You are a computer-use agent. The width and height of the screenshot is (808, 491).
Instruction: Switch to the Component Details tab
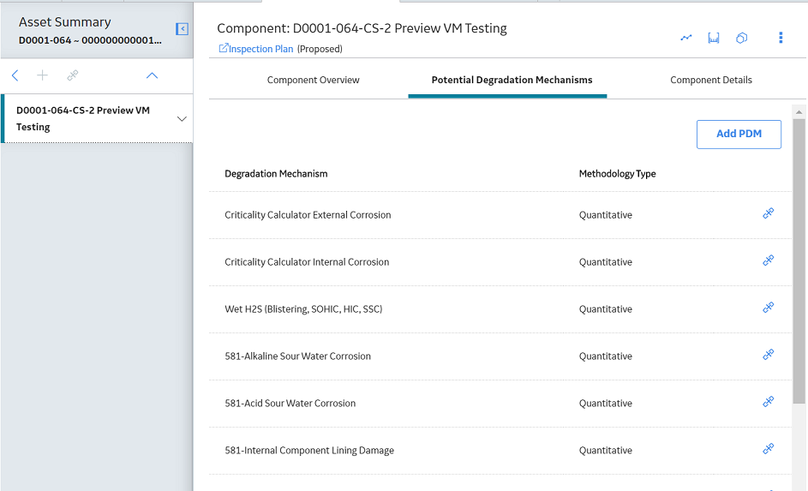click(711, 80)
